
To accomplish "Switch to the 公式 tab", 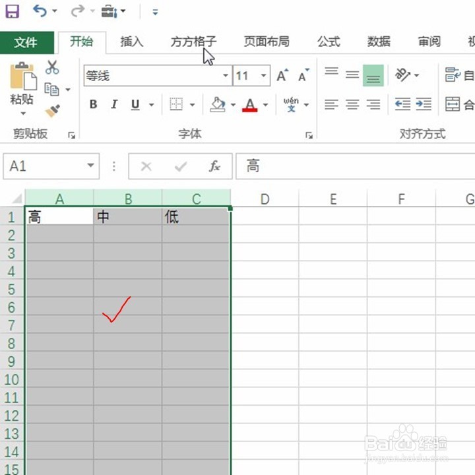I will click(329, 42).
